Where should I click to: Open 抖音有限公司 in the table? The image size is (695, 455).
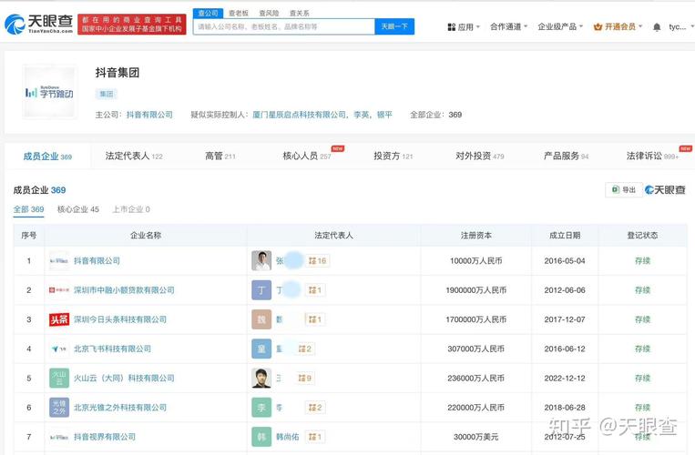coord(97,260)
